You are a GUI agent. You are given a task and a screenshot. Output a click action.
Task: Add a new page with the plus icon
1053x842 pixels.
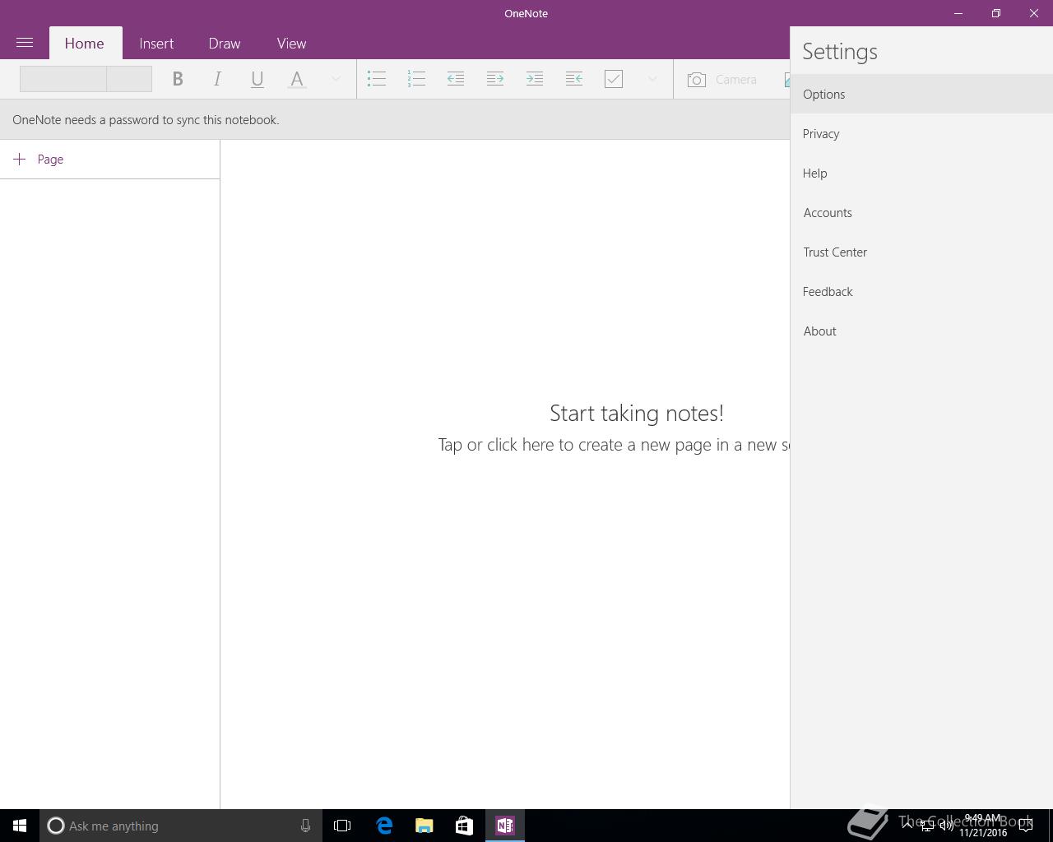click(x=20, y=159)
